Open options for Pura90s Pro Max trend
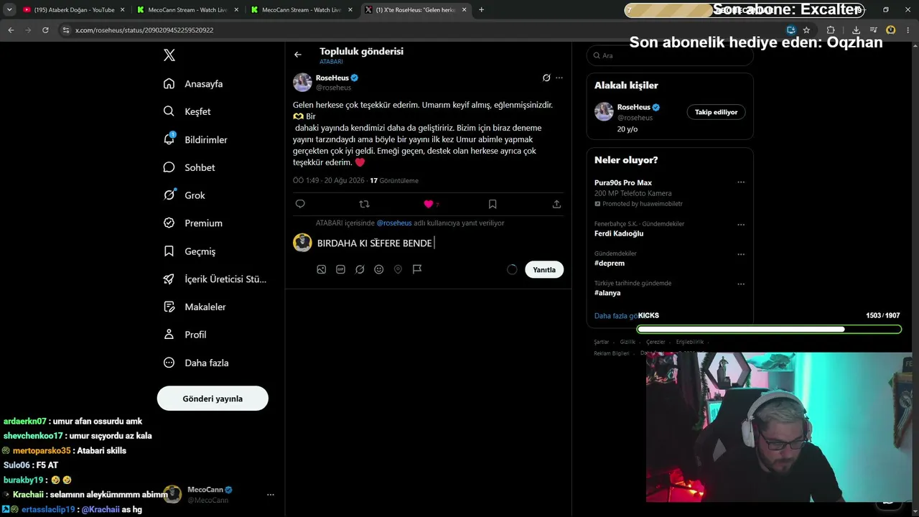 pyautogui.click(x=741, y=182)
